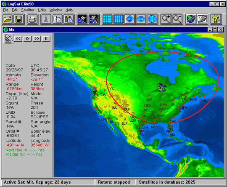This screenshot has height=187, width=227.
Task: Select the first satellite tracking icon
Action: tap(82, 19)
